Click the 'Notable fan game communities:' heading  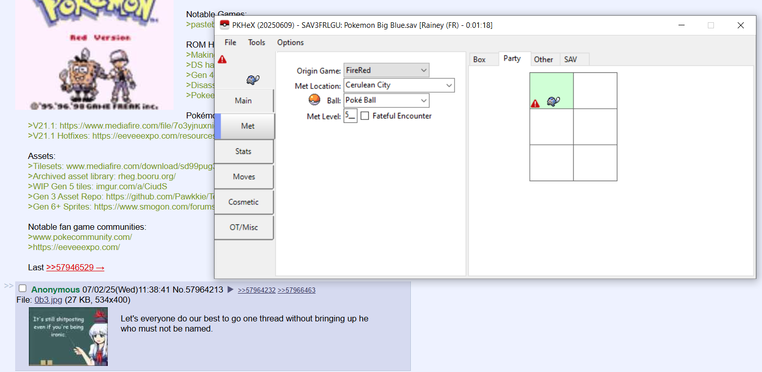pyautogui.click(x=87, y=227)
